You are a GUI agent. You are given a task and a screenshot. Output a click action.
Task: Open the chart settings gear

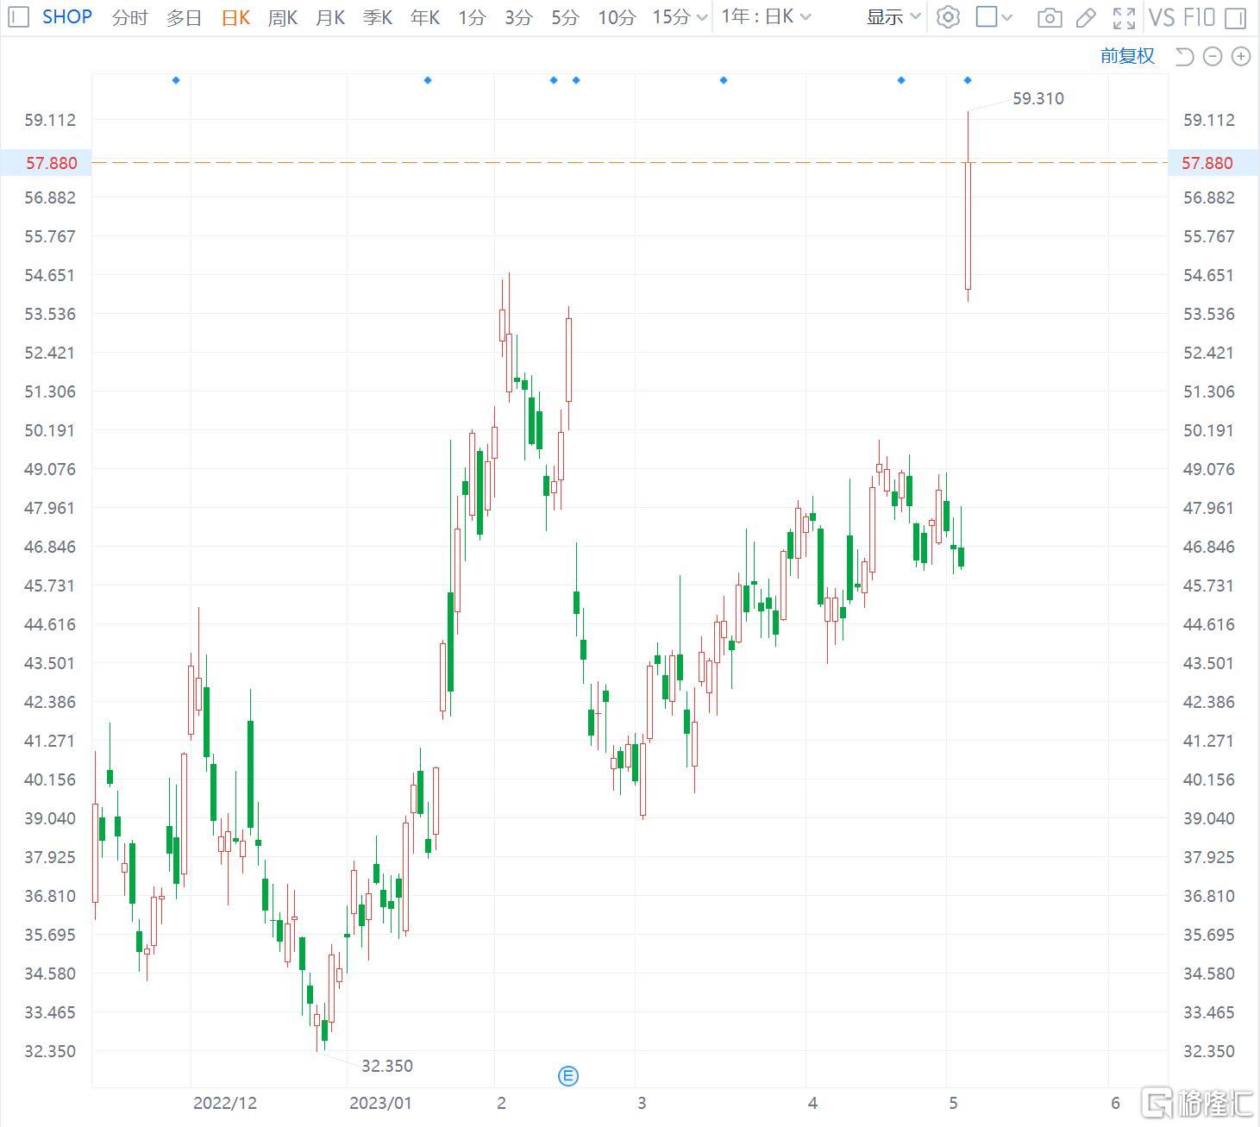[x=948, y=16]
